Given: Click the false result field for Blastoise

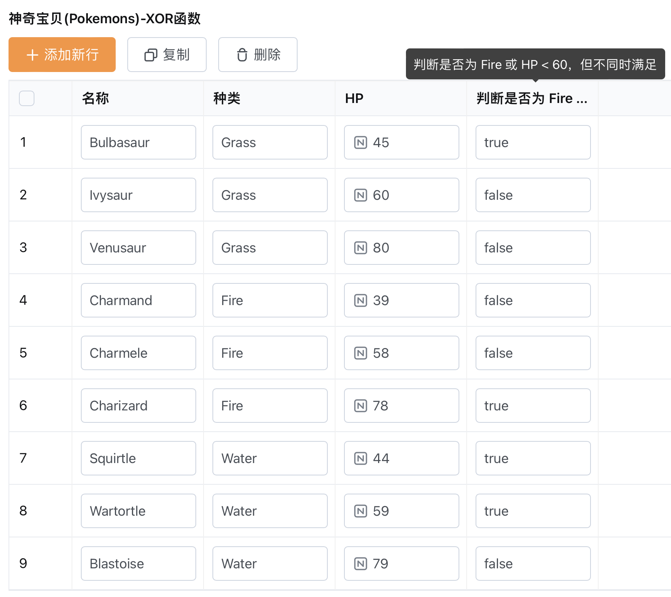Looking at the screenshot, I should (533, 564).
